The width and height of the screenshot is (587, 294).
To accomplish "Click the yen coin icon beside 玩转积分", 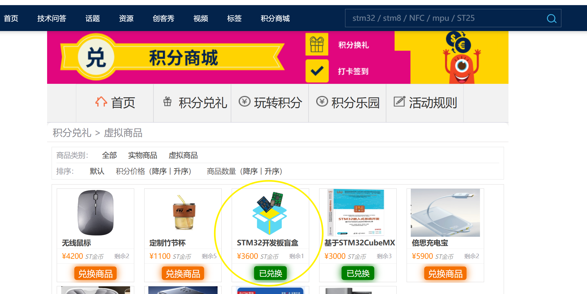I will [x=244, y=102].
